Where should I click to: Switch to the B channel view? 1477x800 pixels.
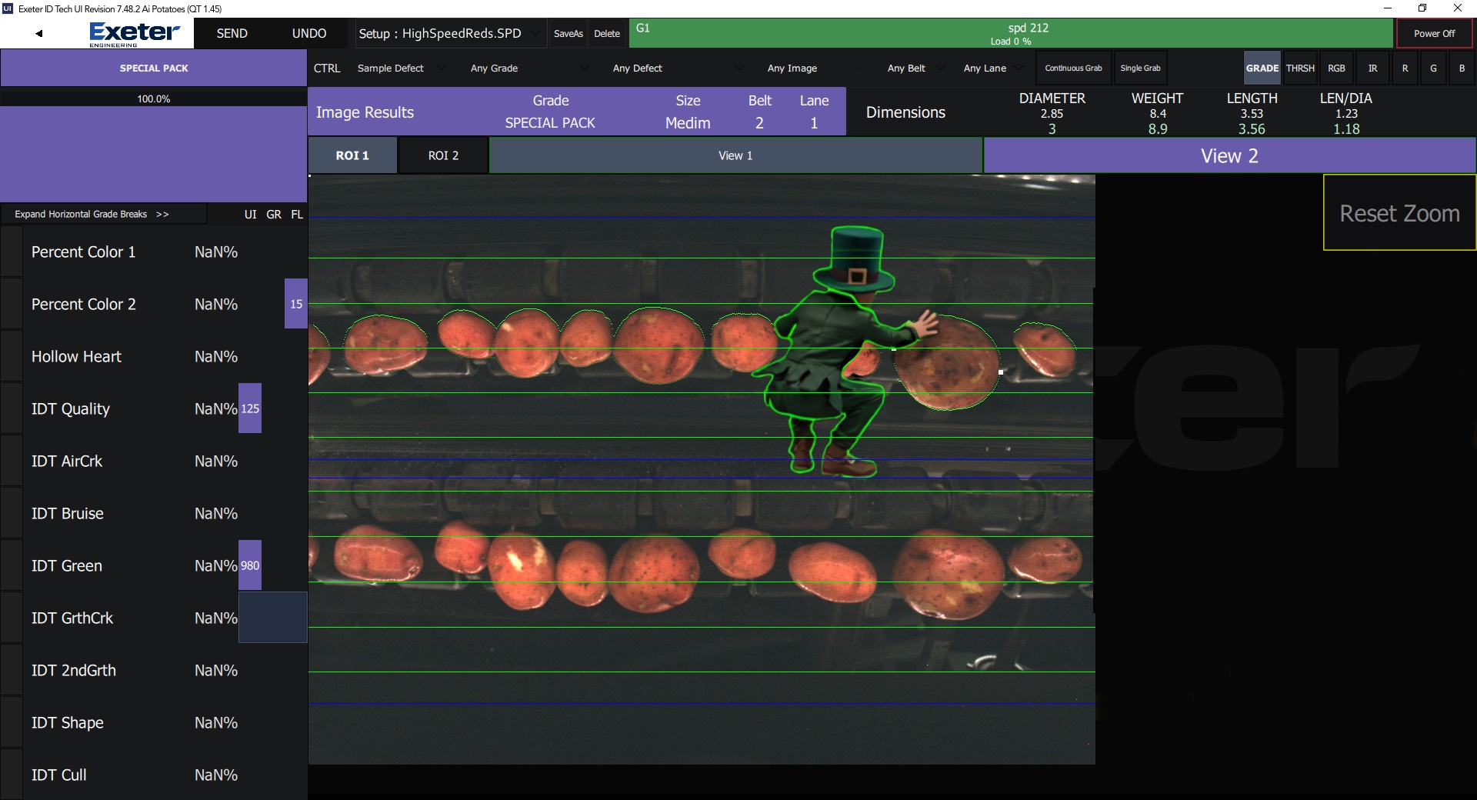[1462, 68]
